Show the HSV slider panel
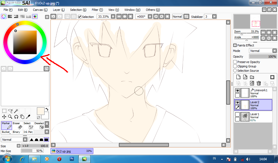The width and height of the screenshot is (278, 163). coord(16,17)
